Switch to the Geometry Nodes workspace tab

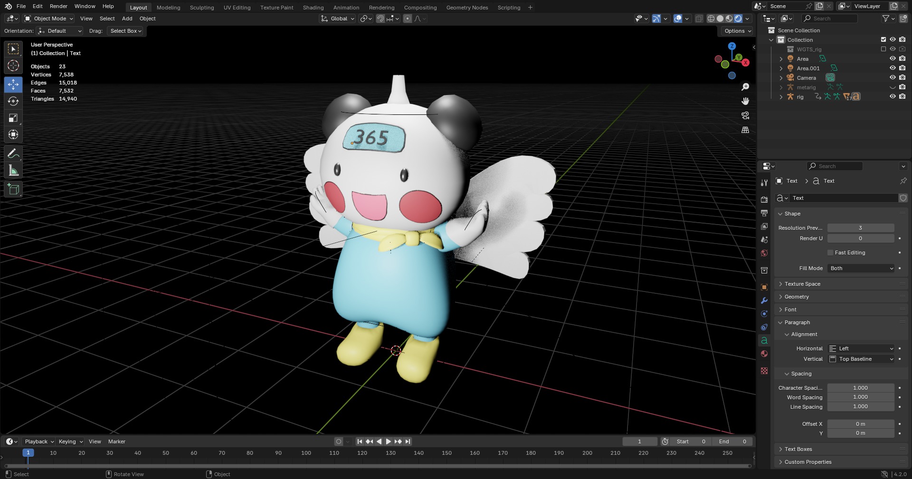(x=467, y=8)
